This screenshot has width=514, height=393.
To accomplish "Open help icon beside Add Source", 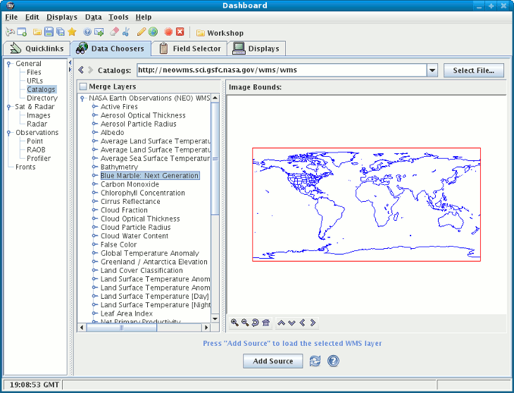I will coord(333,361).
